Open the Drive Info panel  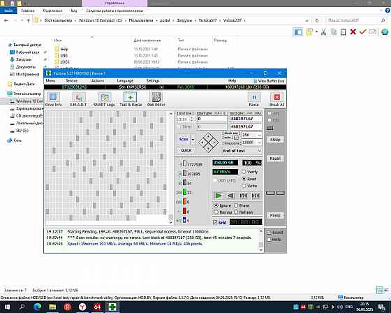[x=53, y=99]
